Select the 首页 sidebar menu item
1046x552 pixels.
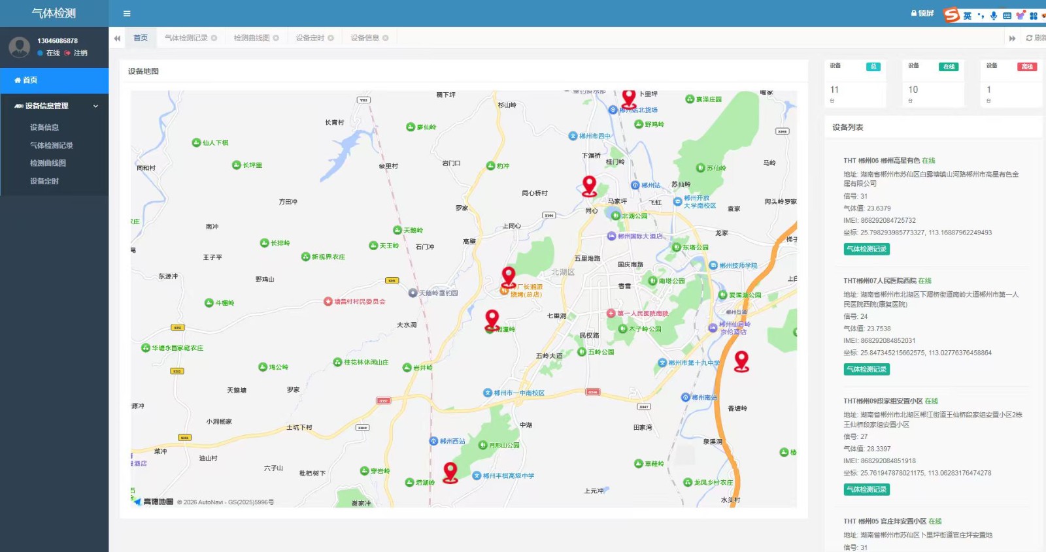click(x=54, y=80)
